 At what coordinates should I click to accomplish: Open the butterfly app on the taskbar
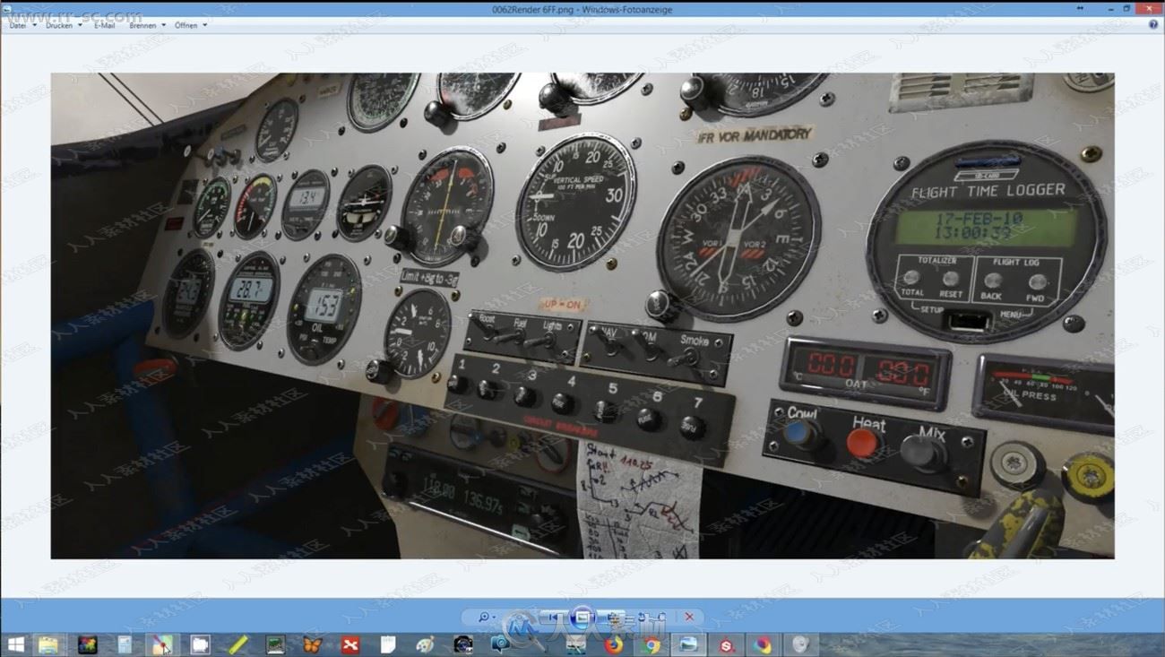pos(312,644)
